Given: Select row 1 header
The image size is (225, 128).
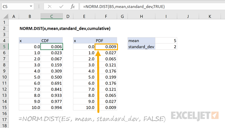Looking at the screenshot, I should pyautogui.click(x=4, y=22).
